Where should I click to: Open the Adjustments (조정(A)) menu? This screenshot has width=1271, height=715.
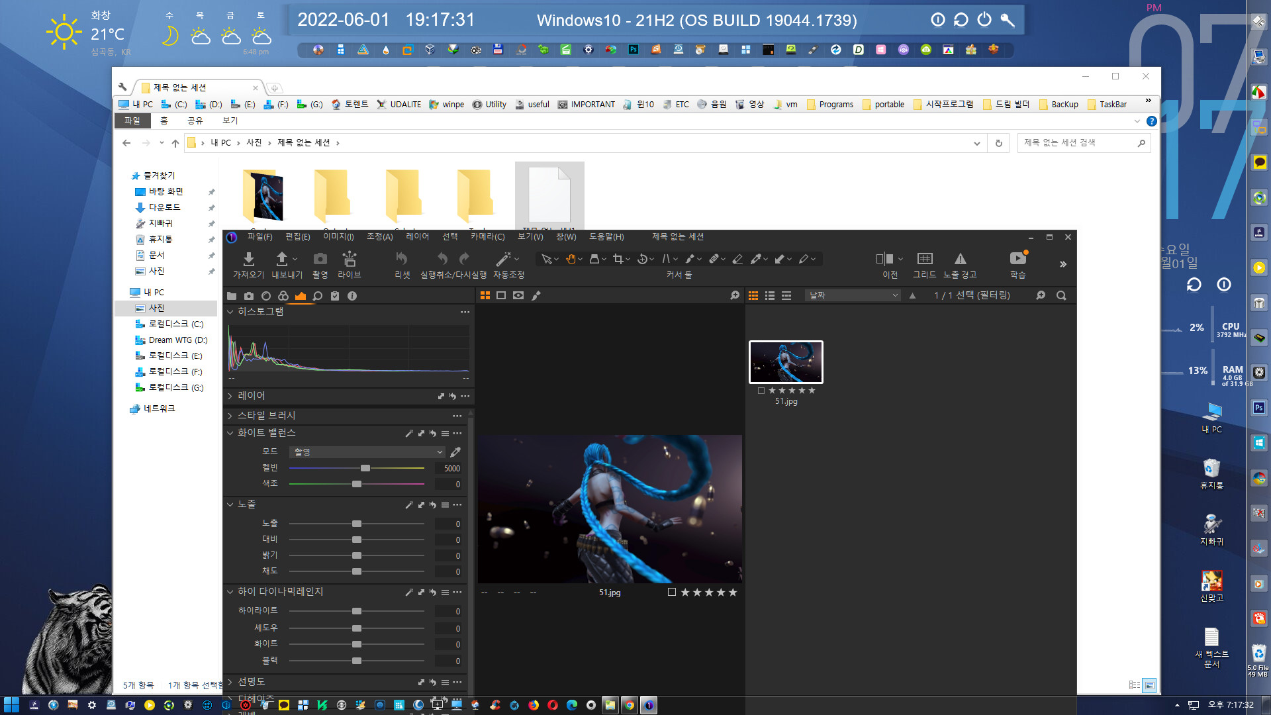pyautogui.click(x=379, y=237)
